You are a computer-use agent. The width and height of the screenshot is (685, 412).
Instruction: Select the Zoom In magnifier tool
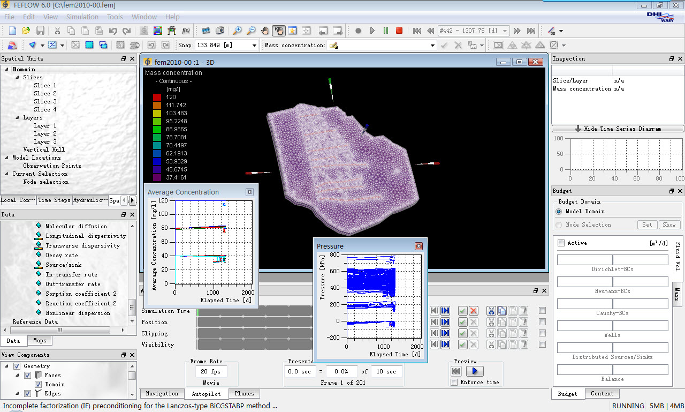[x=237, y=31]
